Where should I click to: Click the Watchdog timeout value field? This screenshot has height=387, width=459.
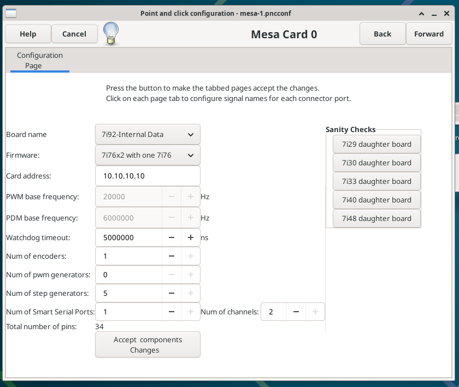pos(128,237)
